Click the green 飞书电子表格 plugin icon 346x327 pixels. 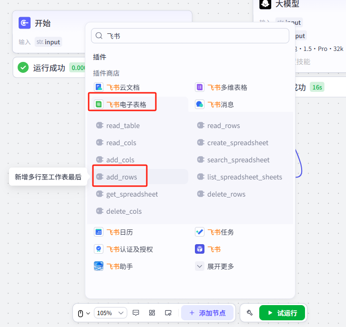(99, 104)
